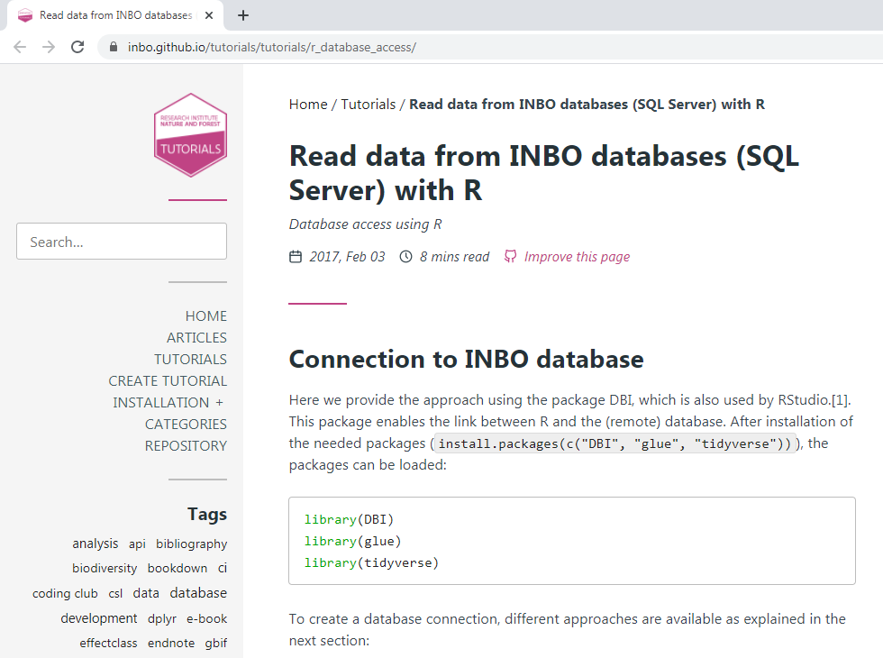This screenshot has width=883, height=658.
Task: Click the GitHub icon beside Improve this page
Action: 510,257
